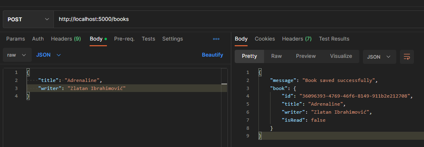Click "Book saved successfully" message text
This screenshot has width=424, height=147.
pos(339,80)
